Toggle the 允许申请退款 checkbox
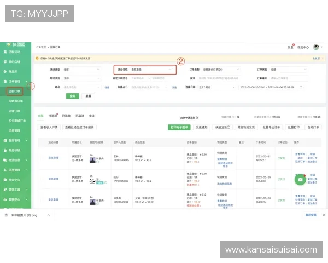The height and width of the screenshot is (263, 328). coord(197,117)
